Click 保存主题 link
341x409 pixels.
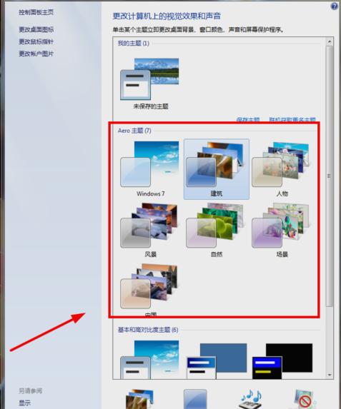pos(248,120)
